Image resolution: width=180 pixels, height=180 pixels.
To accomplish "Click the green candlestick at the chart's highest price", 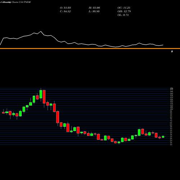I will (x=41, y=94).
